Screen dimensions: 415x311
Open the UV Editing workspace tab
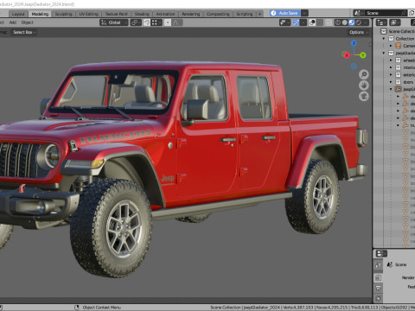(88, 14)
